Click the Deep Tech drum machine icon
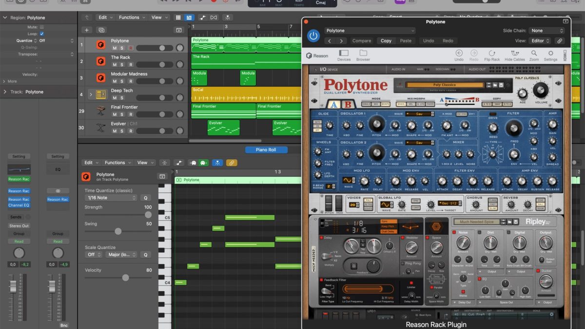The height and width of the screenshot is (329, 585). point(101,95)
